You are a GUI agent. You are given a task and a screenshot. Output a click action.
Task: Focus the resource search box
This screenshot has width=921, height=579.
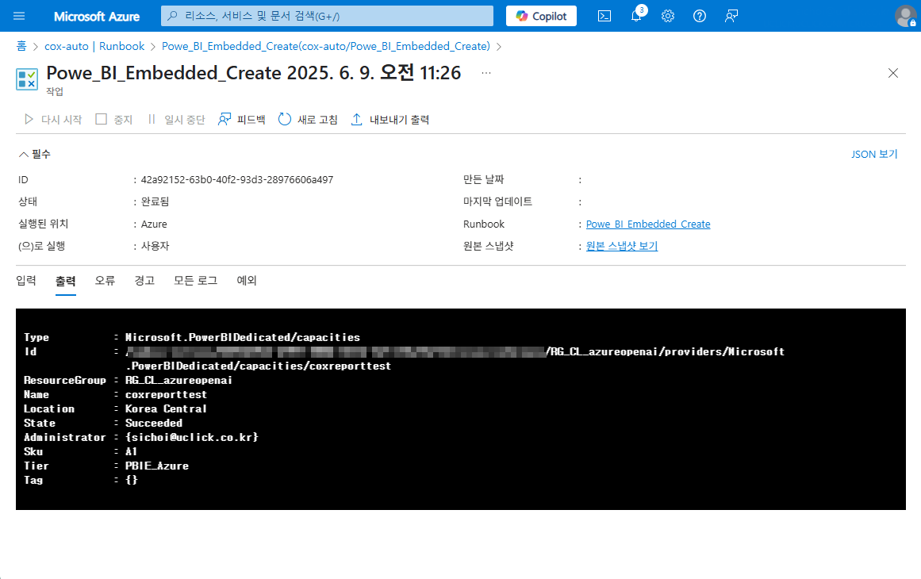(327, 16)
